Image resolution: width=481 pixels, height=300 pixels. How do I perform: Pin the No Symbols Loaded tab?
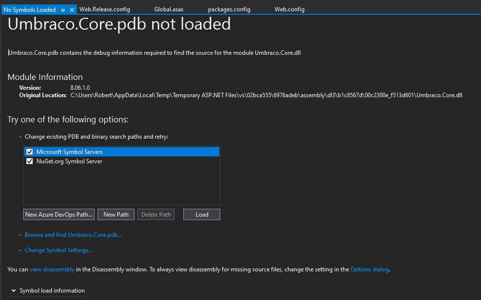[x=63, y=10]
